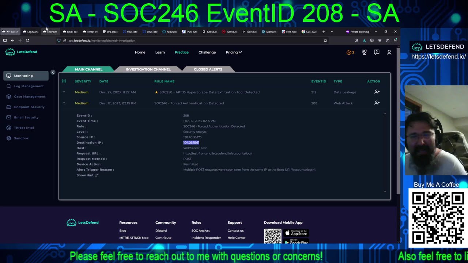Open the Discord community link

click(161, 231)
